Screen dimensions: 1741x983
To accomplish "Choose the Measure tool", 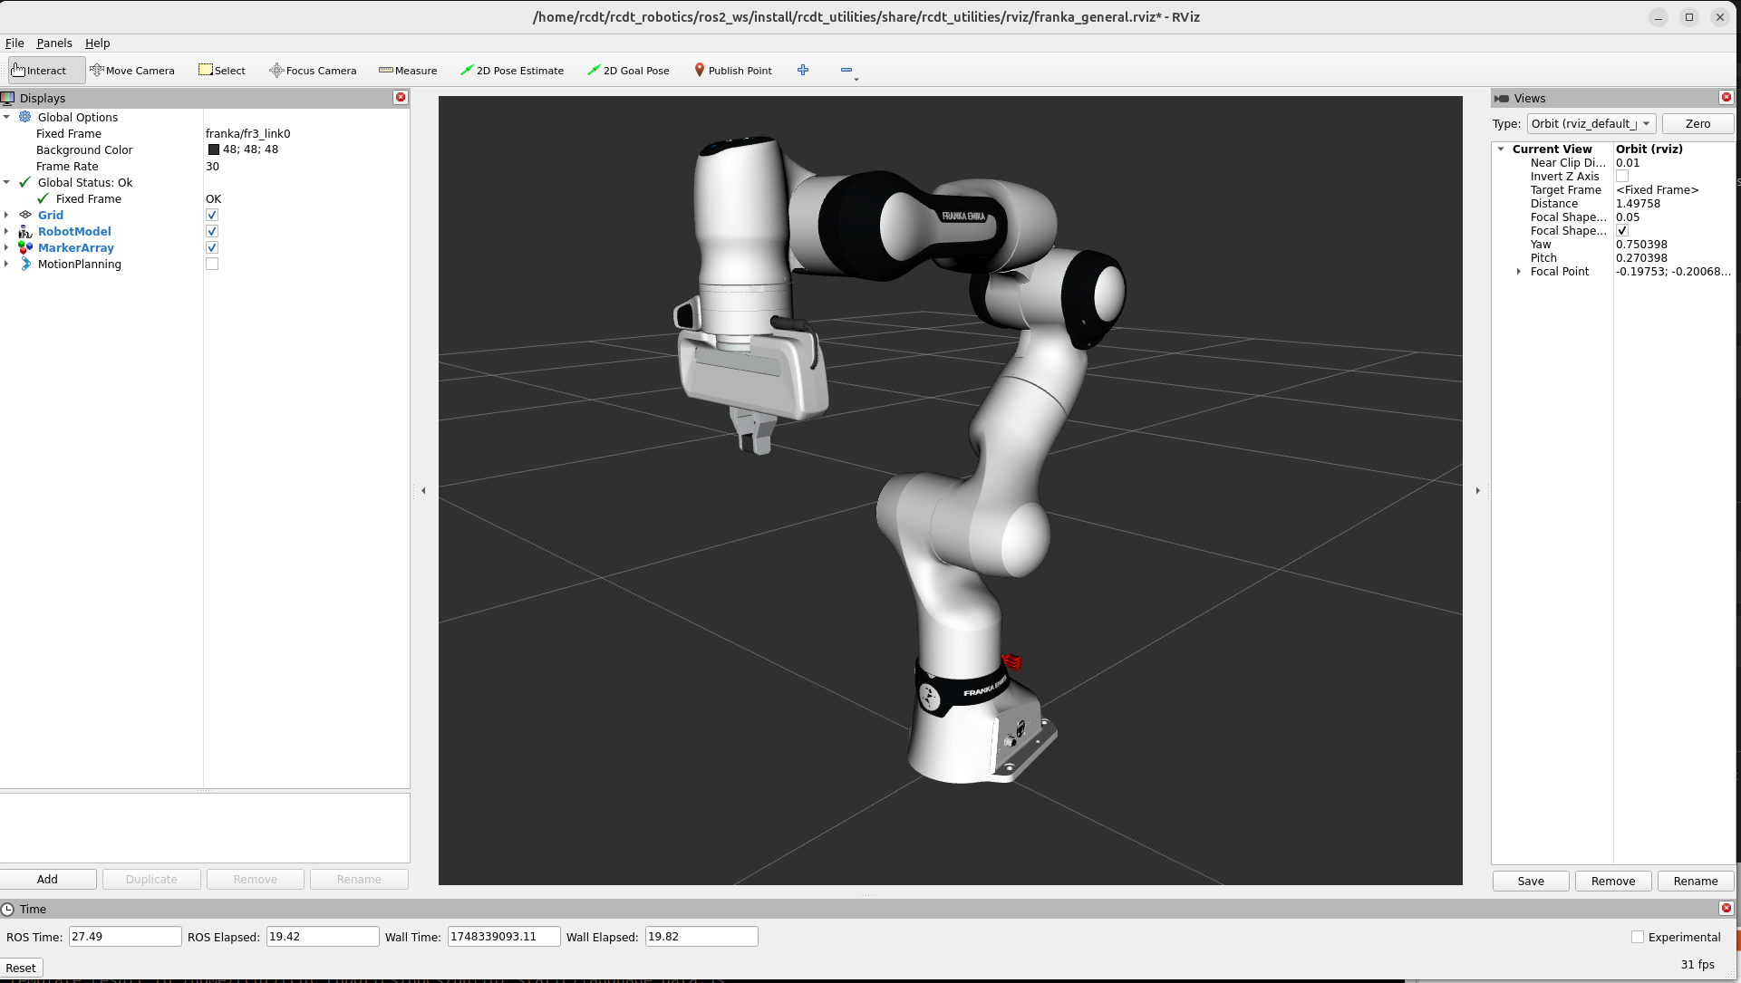I will point(408,71).
